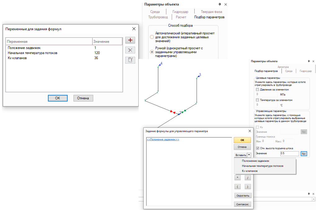Choose Kv клапанов from insert list
This screenshot has width=316, height=210.
pyautogui.click(x=250, y=171)
